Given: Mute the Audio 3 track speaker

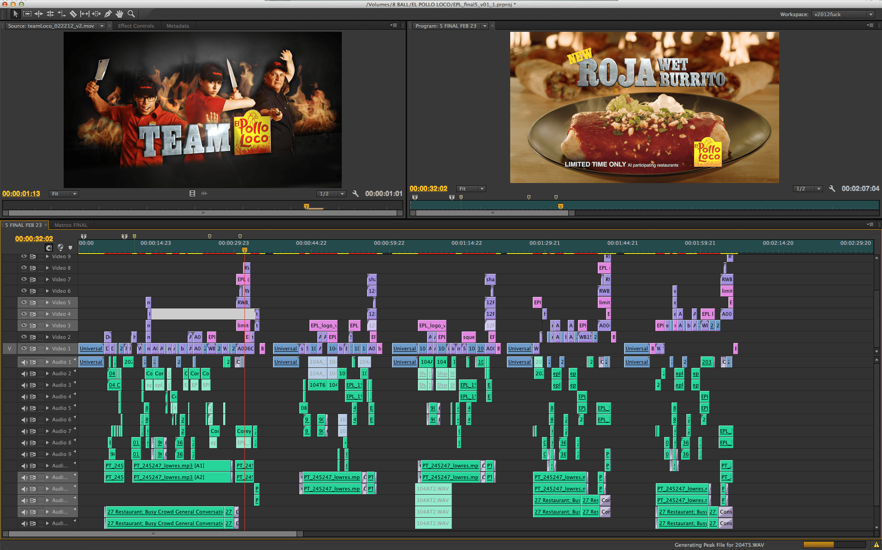Looking at the screenshot, I should [x=24, y=385].
